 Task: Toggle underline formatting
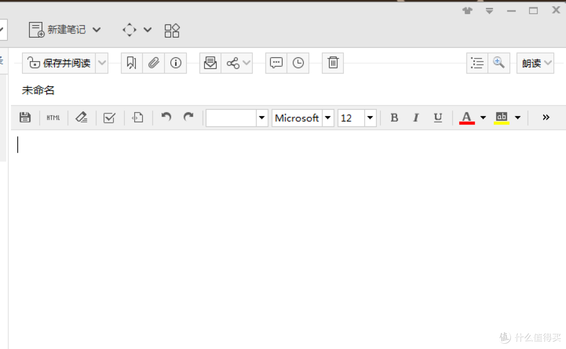click(x=438, y=118)
